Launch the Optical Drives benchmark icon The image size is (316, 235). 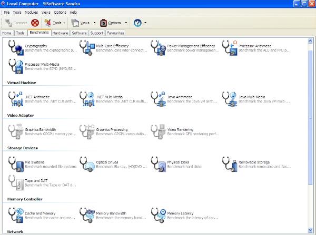click(87, 164)
